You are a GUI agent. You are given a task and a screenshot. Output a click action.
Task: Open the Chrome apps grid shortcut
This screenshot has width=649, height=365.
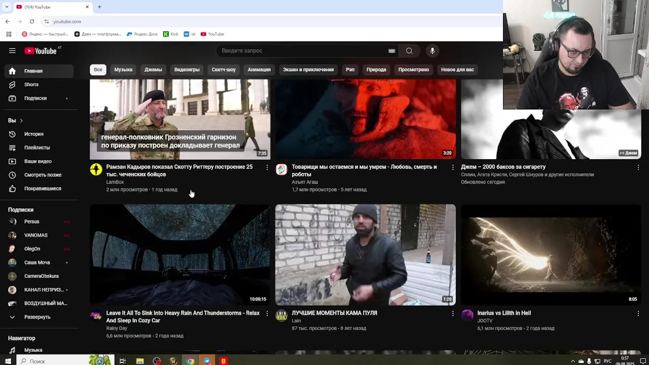click(x=9, y=34)
